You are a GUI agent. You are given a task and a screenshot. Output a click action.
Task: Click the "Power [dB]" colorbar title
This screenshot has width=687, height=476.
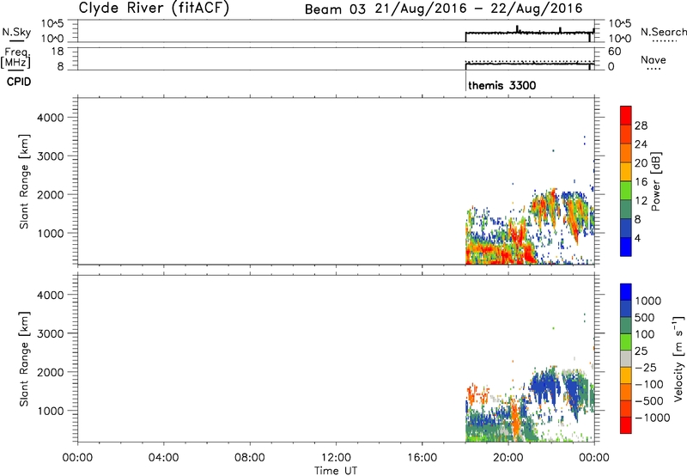[x=656, y=181]
